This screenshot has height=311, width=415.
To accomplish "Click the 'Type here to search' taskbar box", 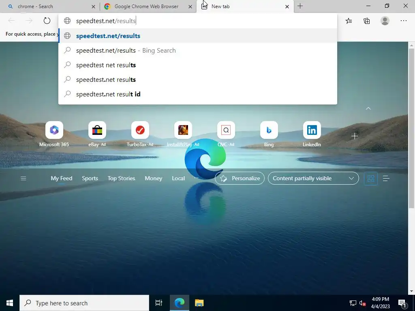I will (84, 303).
